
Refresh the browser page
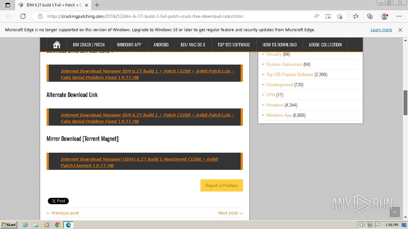tap(23, 16)
